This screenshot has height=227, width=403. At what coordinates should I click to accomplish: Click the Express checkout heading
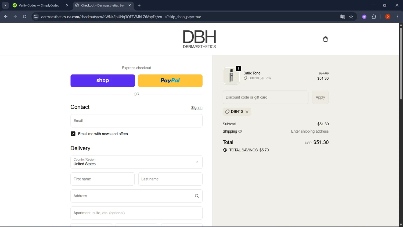point(136,68)
